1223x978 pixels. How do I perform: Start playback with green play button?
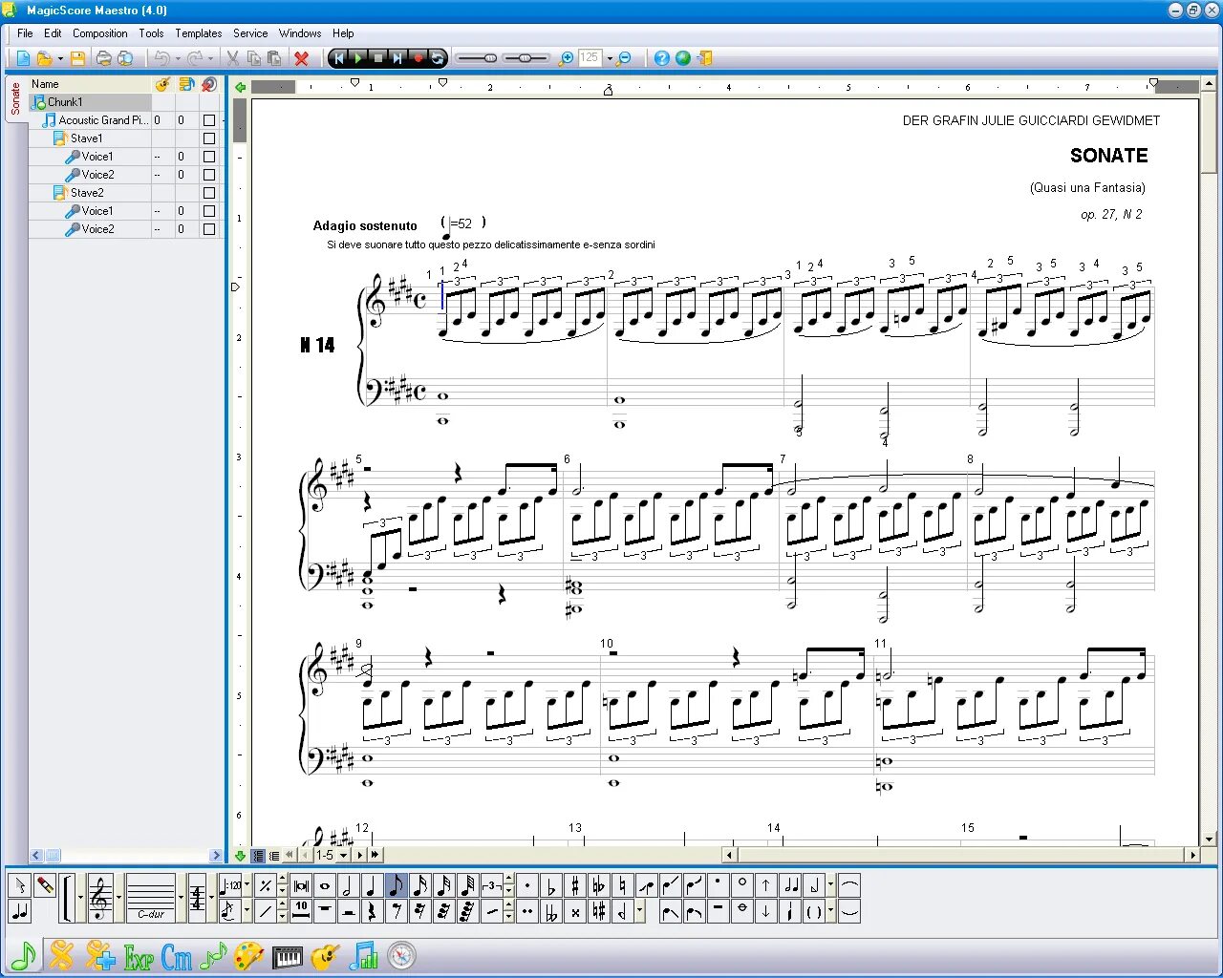358,58
